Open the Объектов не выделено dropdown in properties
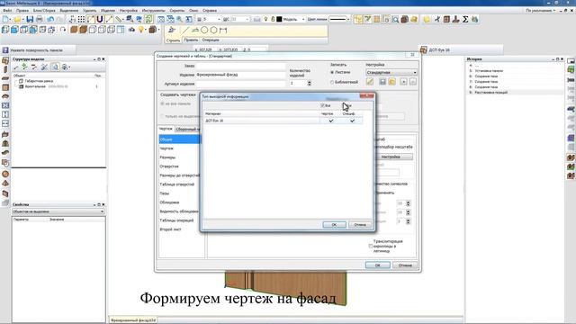The height and width of the screenshot is (324, 576). (58, 211)
